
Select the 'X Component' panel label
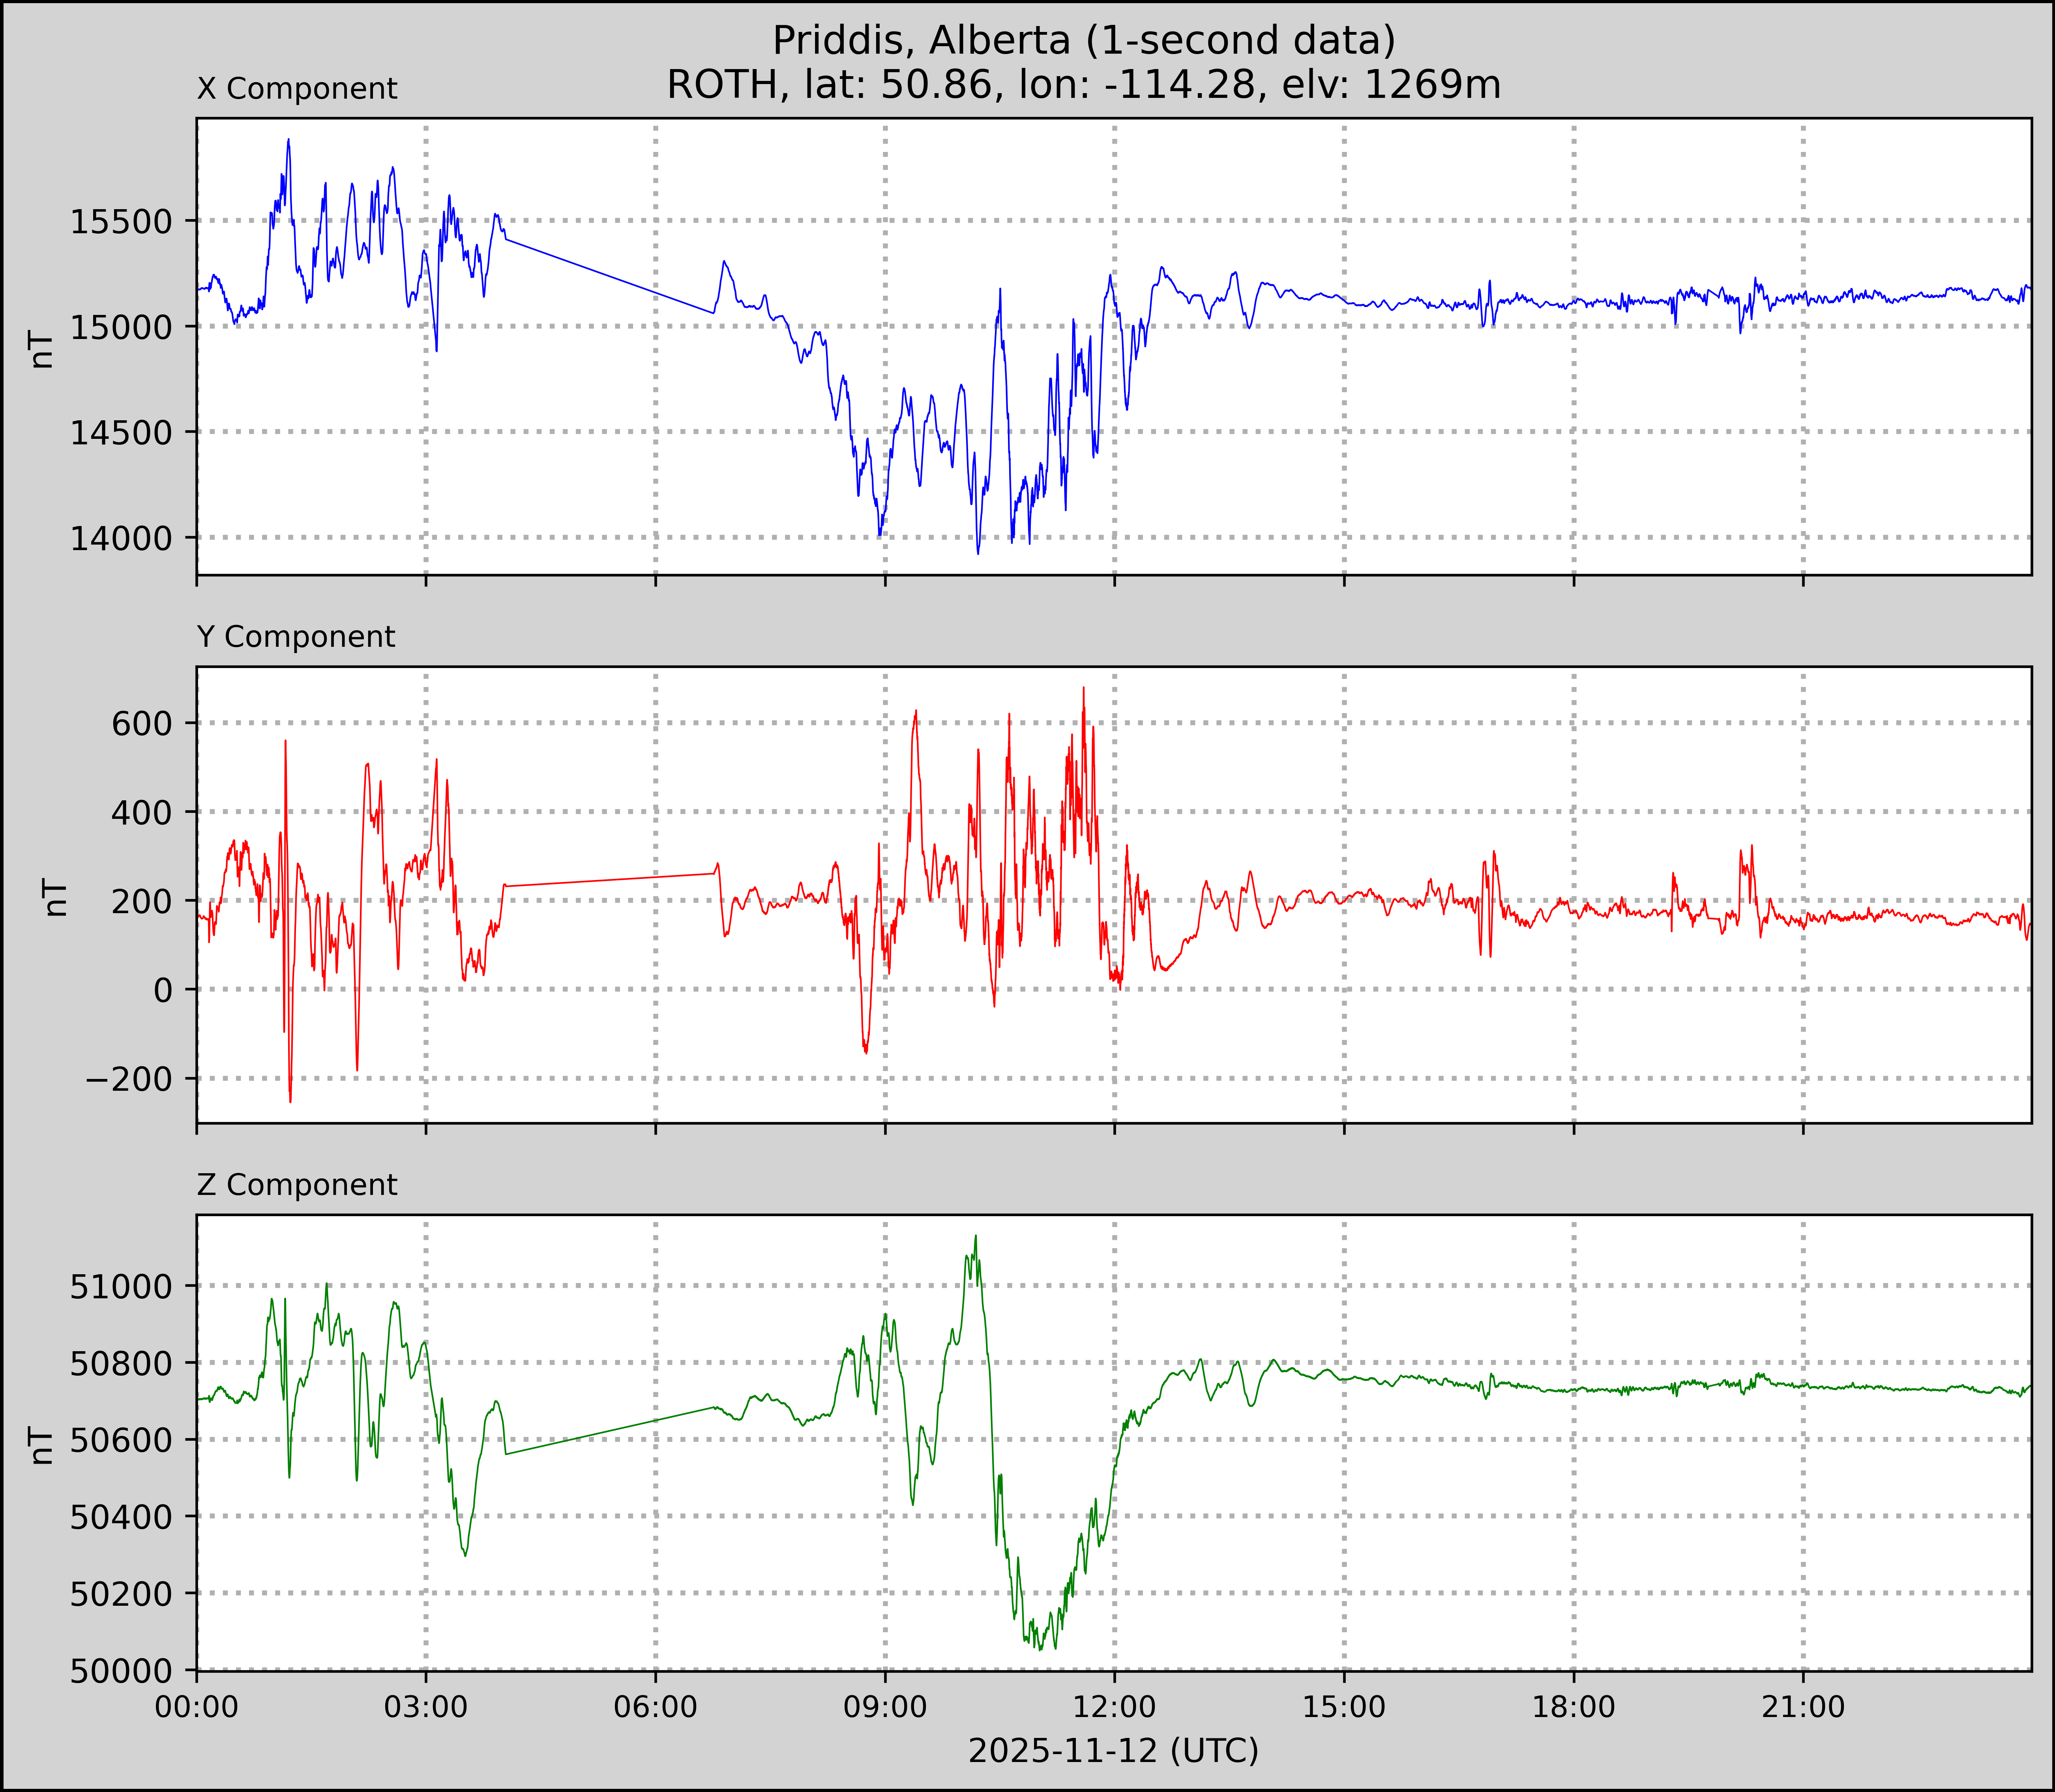297,89
